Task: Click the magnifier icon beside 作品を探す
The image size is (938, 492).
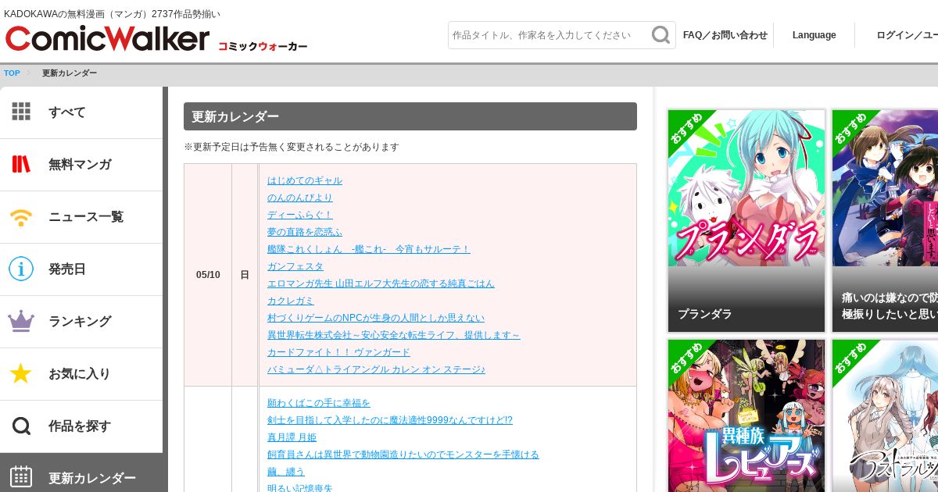Action: [x=21, y=426]
